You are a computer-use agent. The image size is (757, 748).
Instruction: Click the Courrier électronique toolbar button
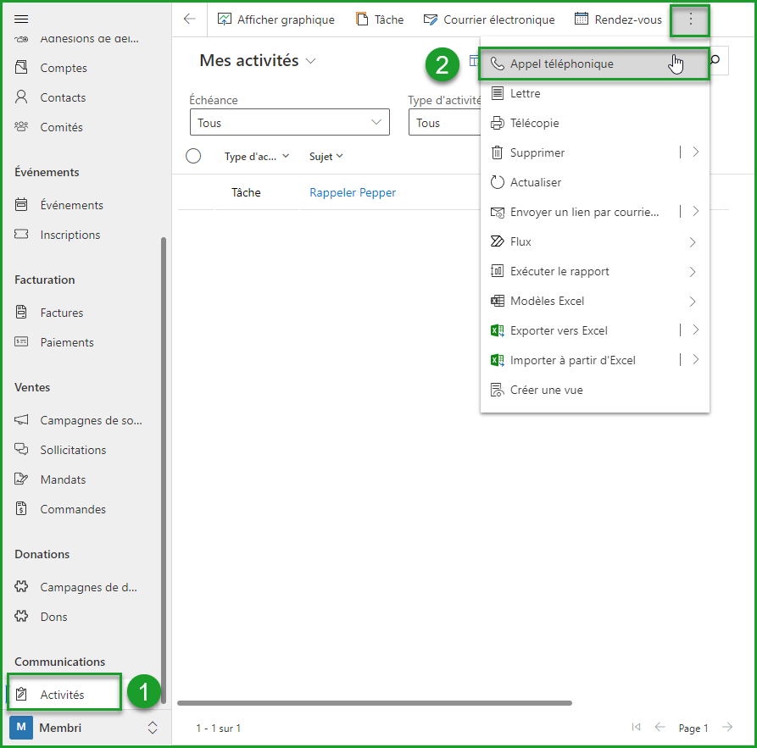pos(489,19)
